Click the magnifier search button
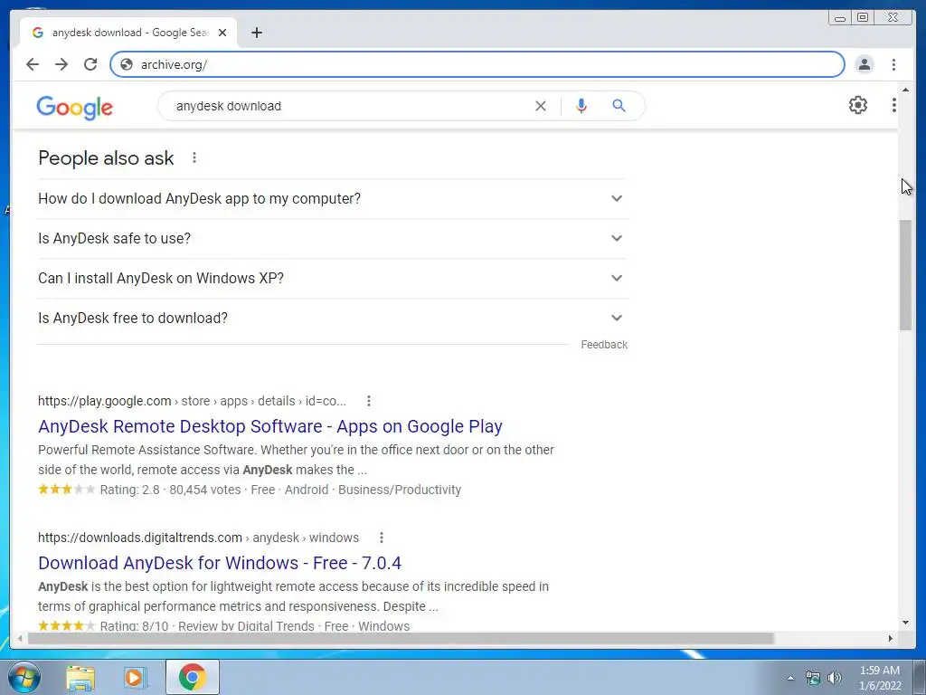The image size is (926, 695). (619, 106)
